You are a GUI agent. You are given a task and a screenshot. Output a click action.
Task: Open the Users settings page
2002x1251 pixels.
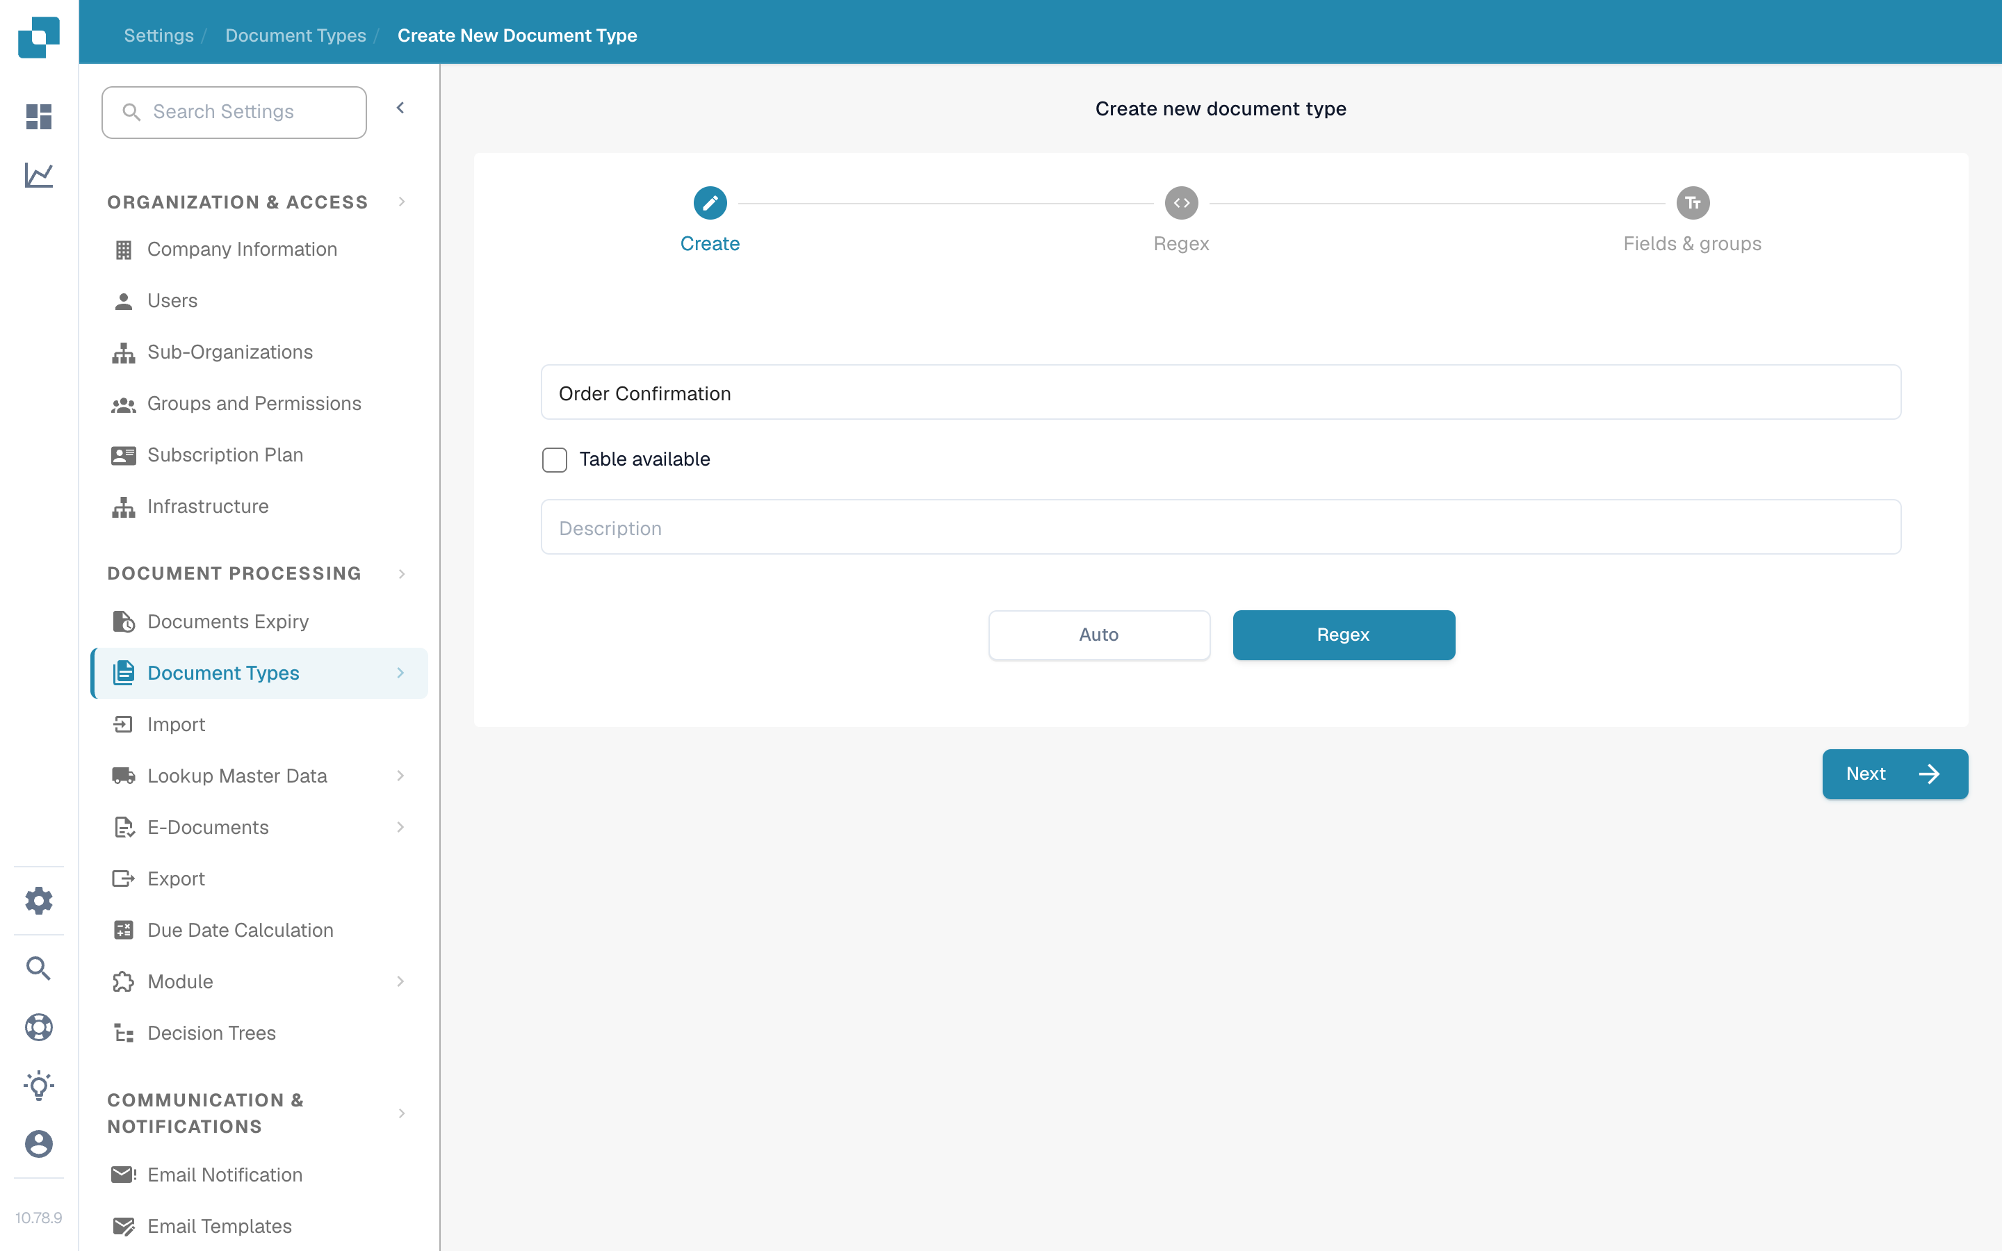[x=259, y=300]
